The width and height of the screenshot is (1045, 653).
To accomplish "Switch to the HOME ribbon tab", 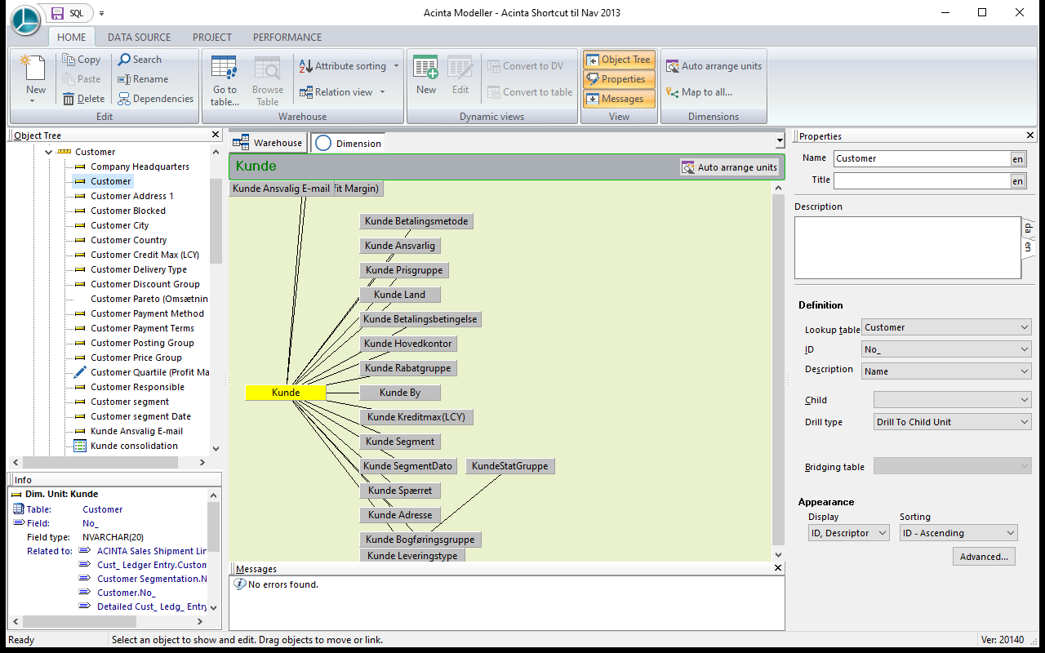I will 72,37.
